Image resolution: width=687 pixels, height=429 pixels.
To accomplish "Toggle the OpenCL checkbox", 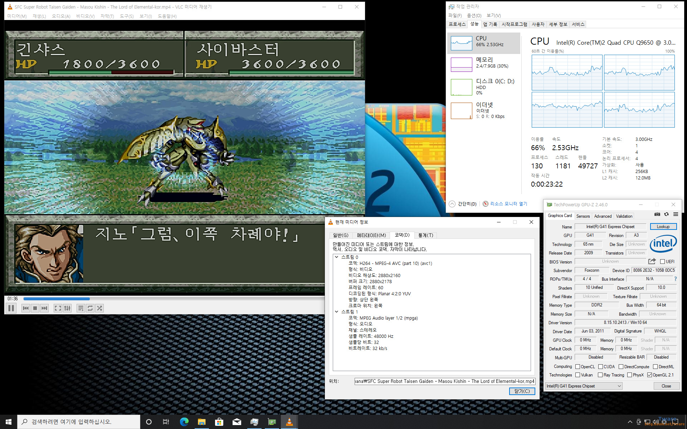I will tap(578, 366).
